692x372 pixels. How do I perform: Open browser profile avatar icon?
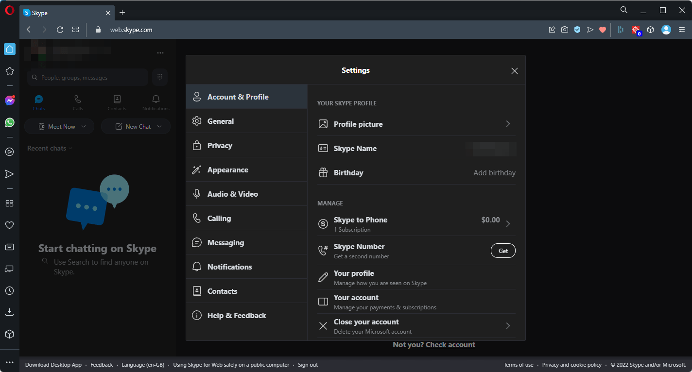coord(666,30)
